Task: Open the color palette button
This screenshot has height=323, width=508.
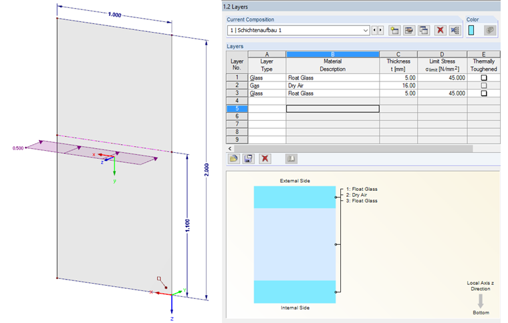Action: coord(490,31)
